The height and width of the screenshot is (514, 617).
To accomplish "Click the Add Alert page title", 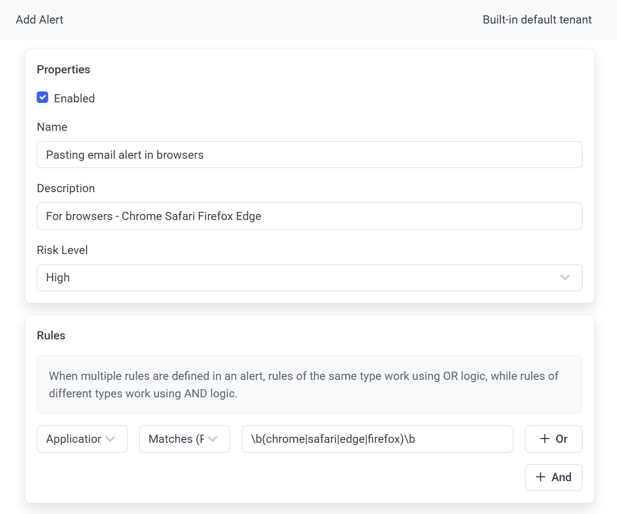I will point(39,20).
